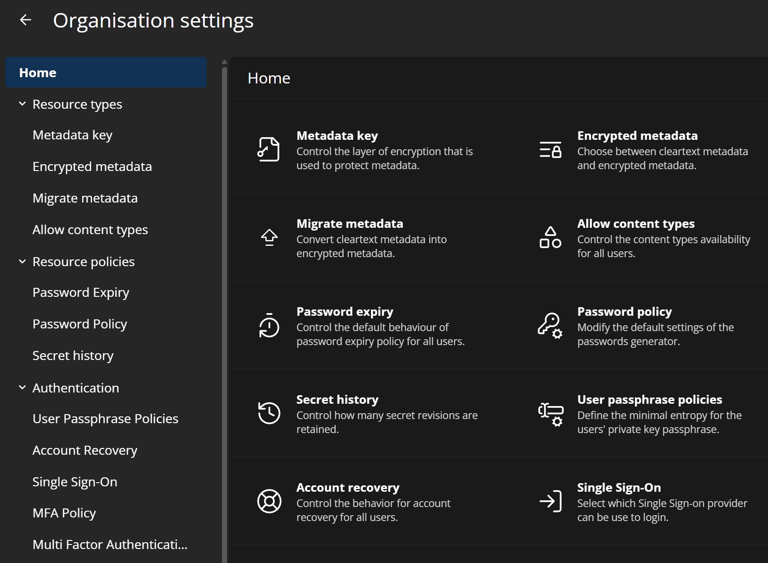Click the Encrypted metadata lock icon

click(550, 150)
